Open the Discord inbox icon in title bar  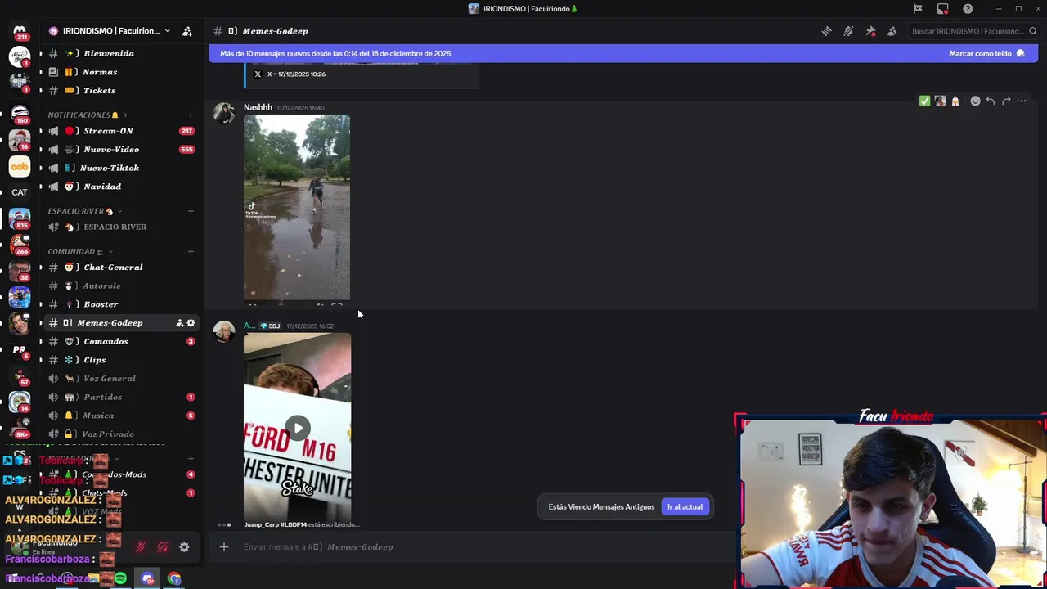point(943,9)
